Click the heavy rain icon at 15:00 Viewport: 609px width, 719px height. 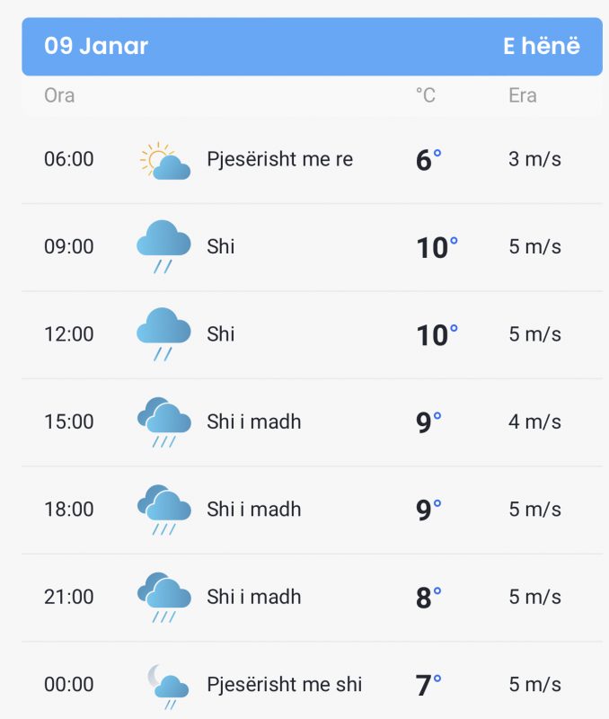point(164,422)
